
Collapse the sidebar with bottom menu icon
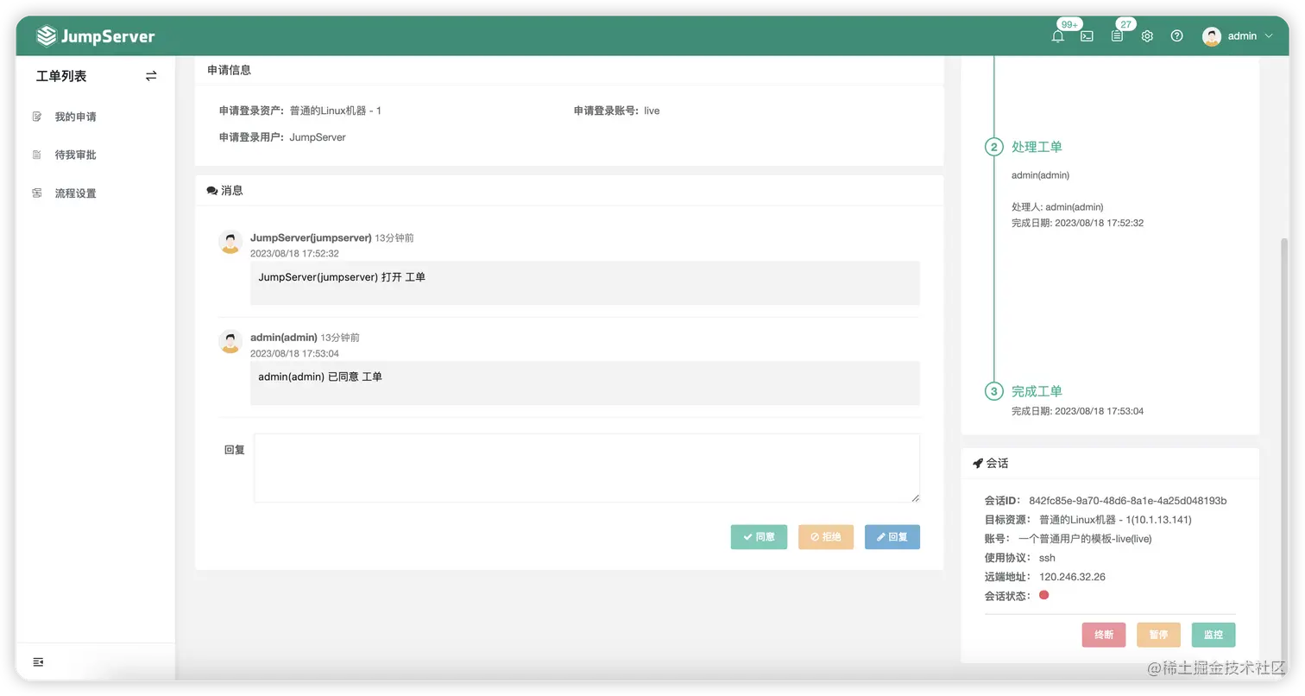(38, 662)
